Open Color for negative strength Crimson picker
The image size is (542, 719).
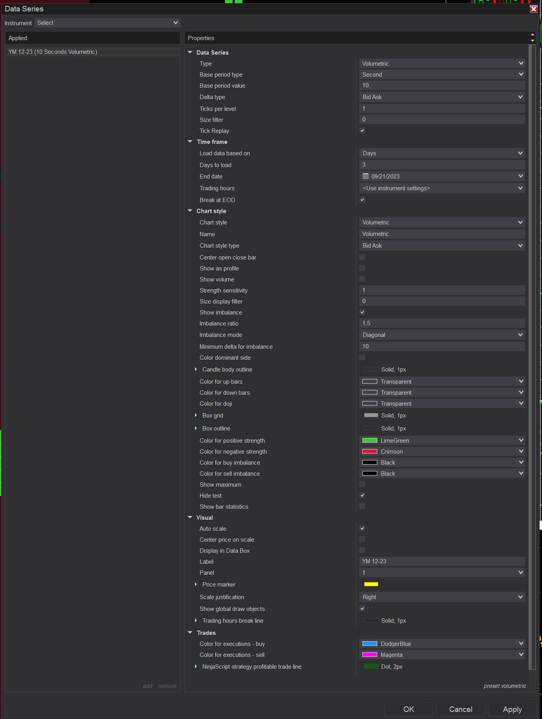tap(442, 451)
